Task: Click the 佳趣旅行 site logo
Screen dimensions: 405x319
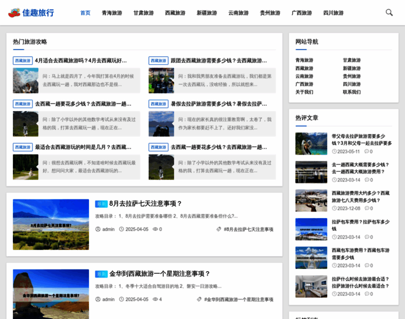Action: [x=31, y=13]
